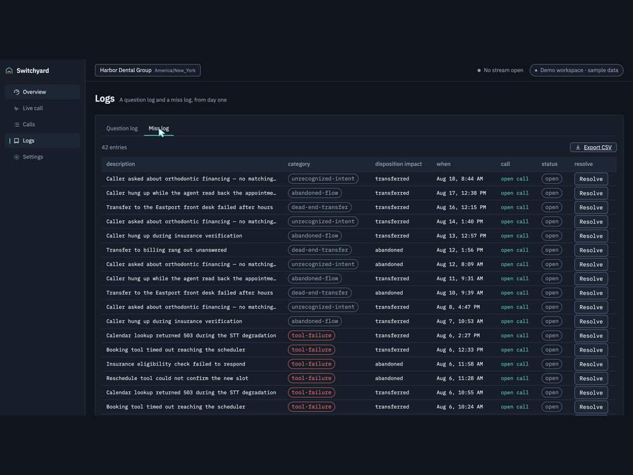Resolve the Aug 18, 8:44 AM entry

click(591, 179)
